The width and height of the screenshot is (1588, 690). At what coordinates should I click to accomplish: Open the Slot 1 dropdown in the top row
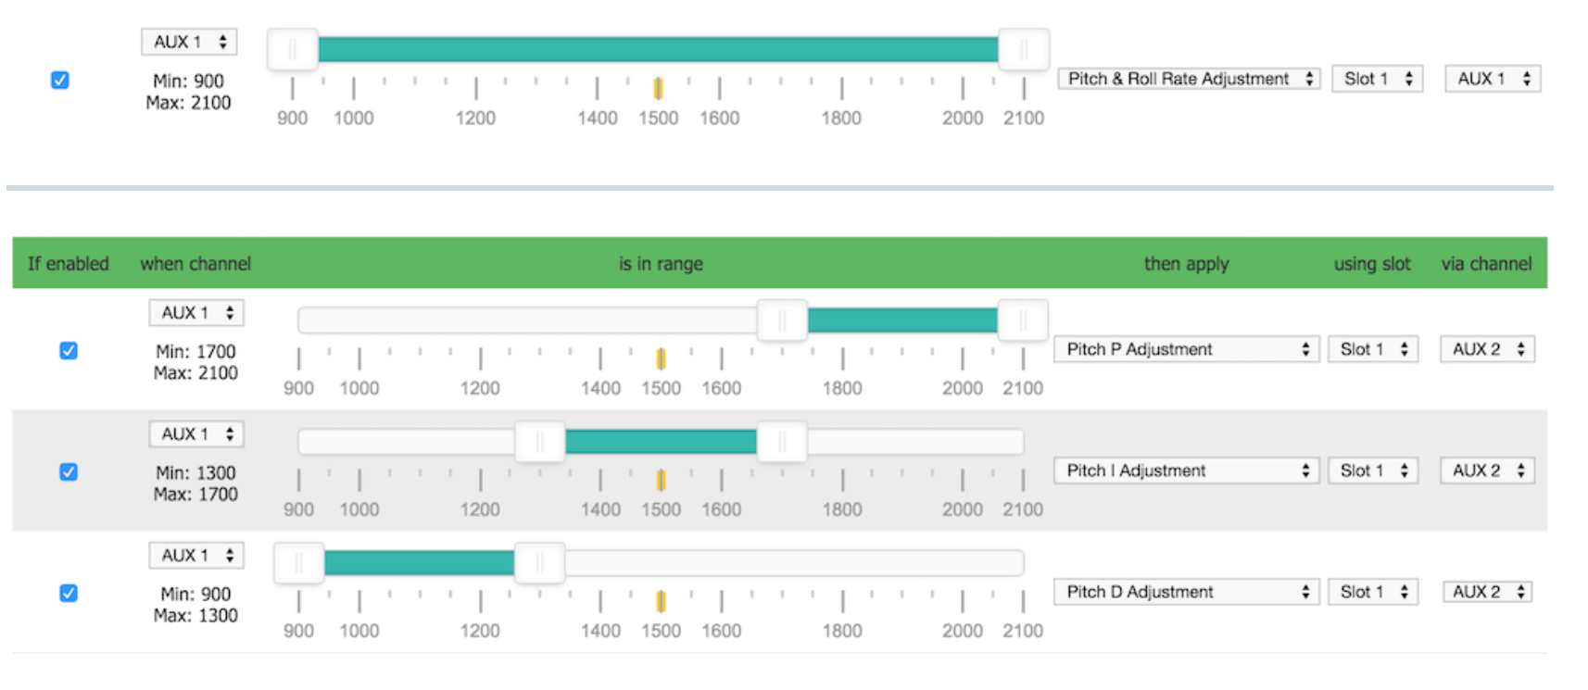pos(1377,79)
